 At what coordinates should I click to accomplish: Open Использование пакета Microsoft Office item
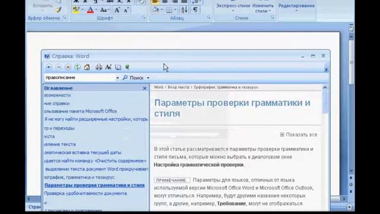(81, 111)
